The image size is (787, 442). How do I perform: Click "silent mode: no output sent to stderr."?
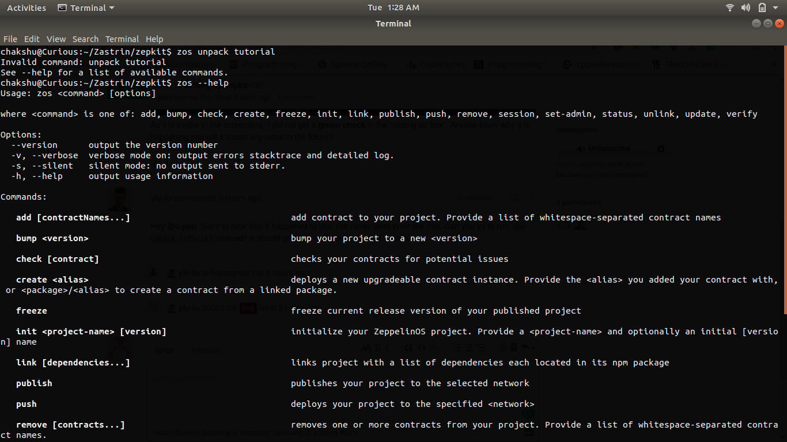coord(187,166)
